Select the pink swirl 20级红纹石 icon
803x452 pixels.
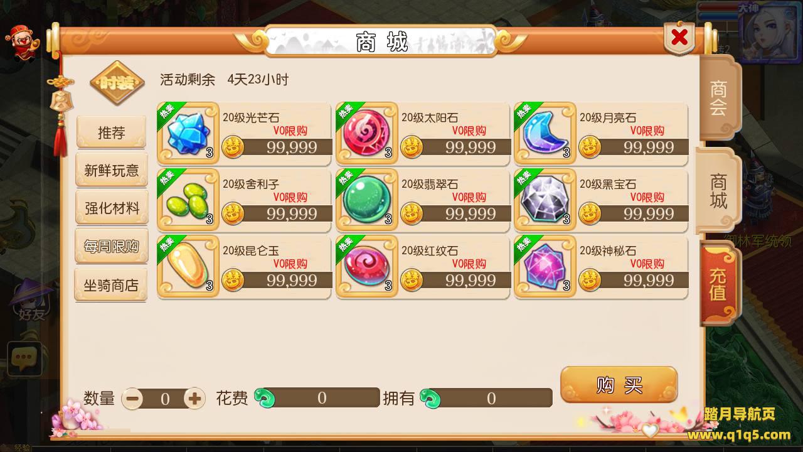(x=366, y=266)
